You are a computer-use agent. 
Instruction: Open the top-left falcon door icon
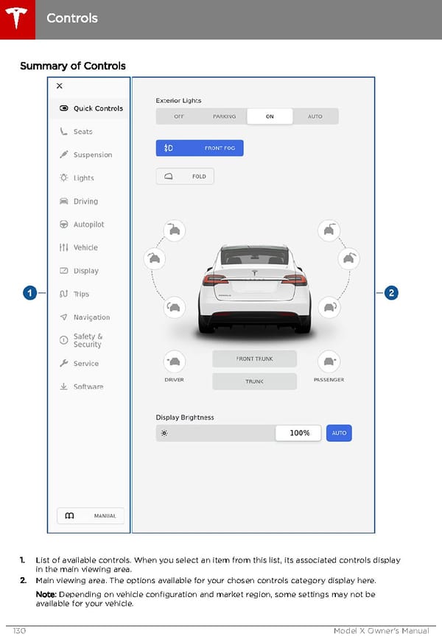(175, 230)
